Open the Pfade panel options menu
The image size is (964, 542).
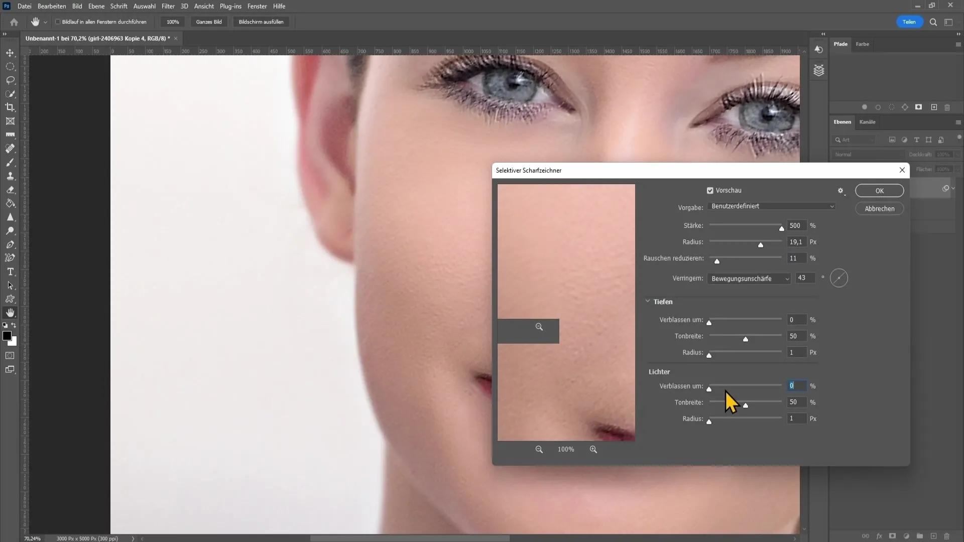958,44
